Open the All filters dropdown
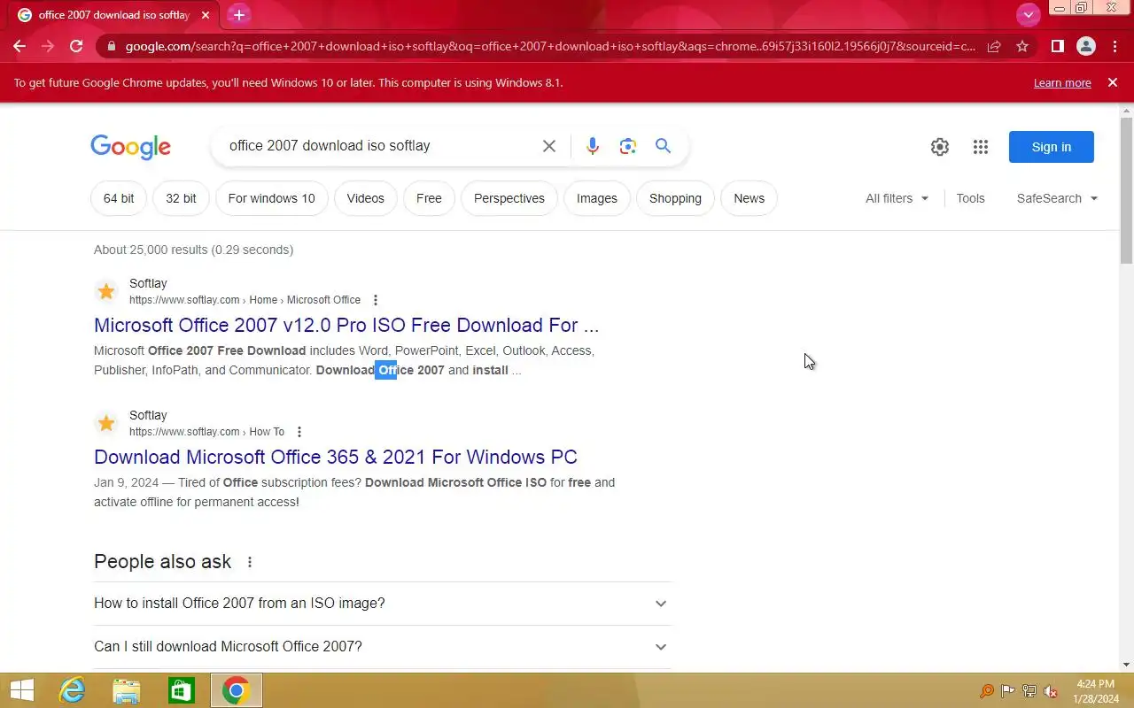The image size is (1134, 708). click(x=897, y=198)
